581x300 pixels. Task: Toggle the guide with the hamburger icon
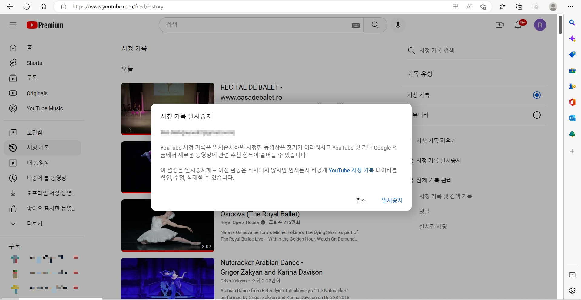(13, 25)
